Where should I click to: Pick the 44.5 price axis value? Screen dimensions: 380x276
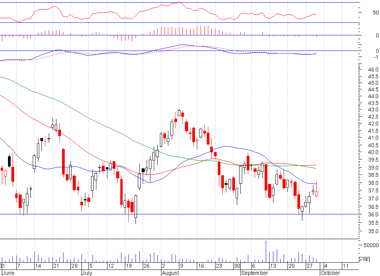(x=373, y=89)
